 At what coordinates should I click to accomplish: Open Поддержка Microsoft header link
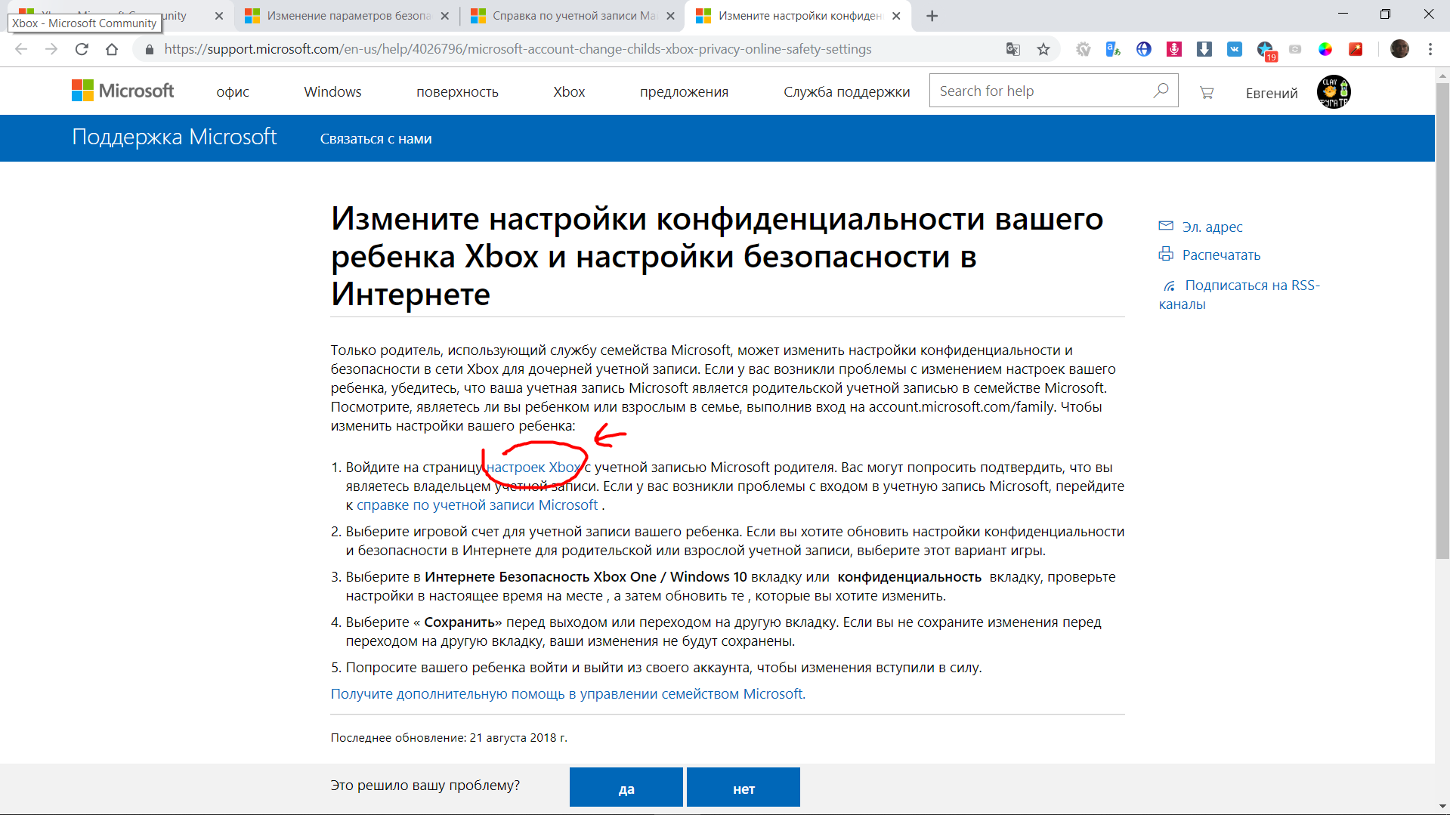[175, 137]
